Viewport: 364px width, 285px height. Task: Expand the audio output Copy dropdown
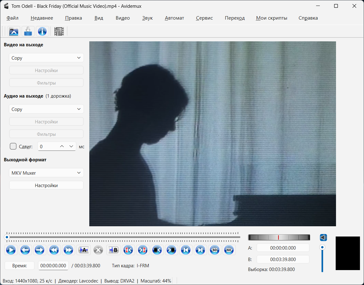pyautogui.click(x=46, y=109)
